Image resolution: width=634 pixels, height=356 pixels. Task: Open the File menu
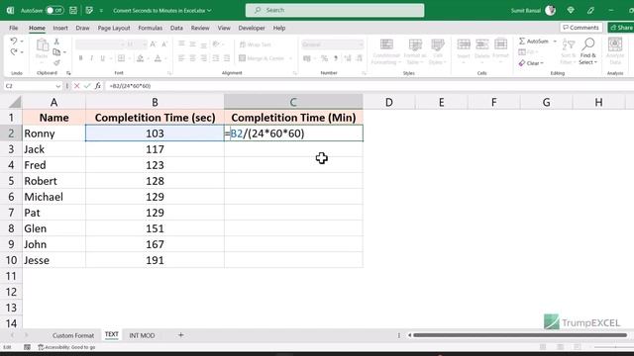pyautogui.click(x=13, y=28)
